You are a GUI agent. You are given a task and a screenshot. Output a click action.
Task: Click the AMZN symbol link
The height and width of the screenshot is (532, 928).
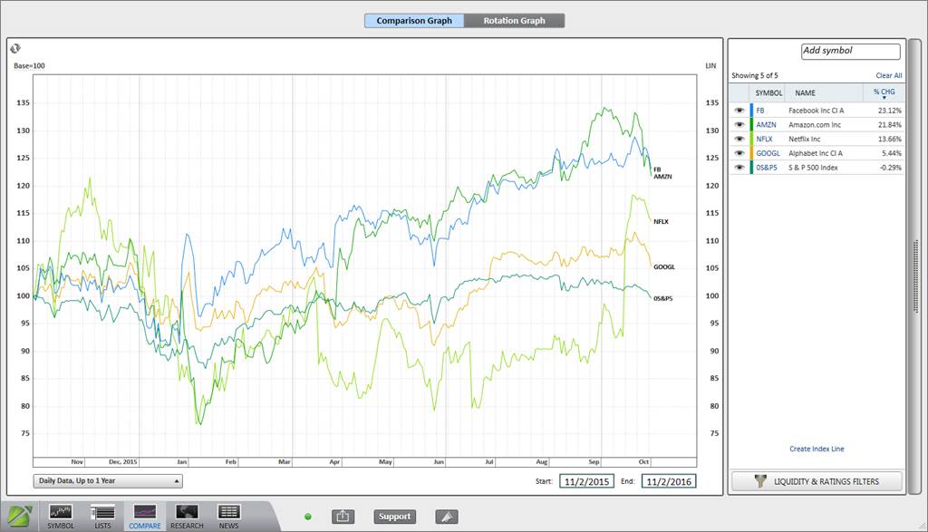[766, 125]
